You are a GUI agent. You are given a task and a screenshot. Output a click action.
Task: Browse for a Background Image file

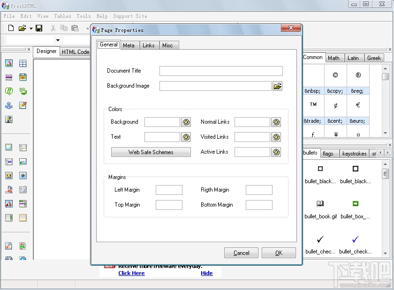[x=278, y=86]
